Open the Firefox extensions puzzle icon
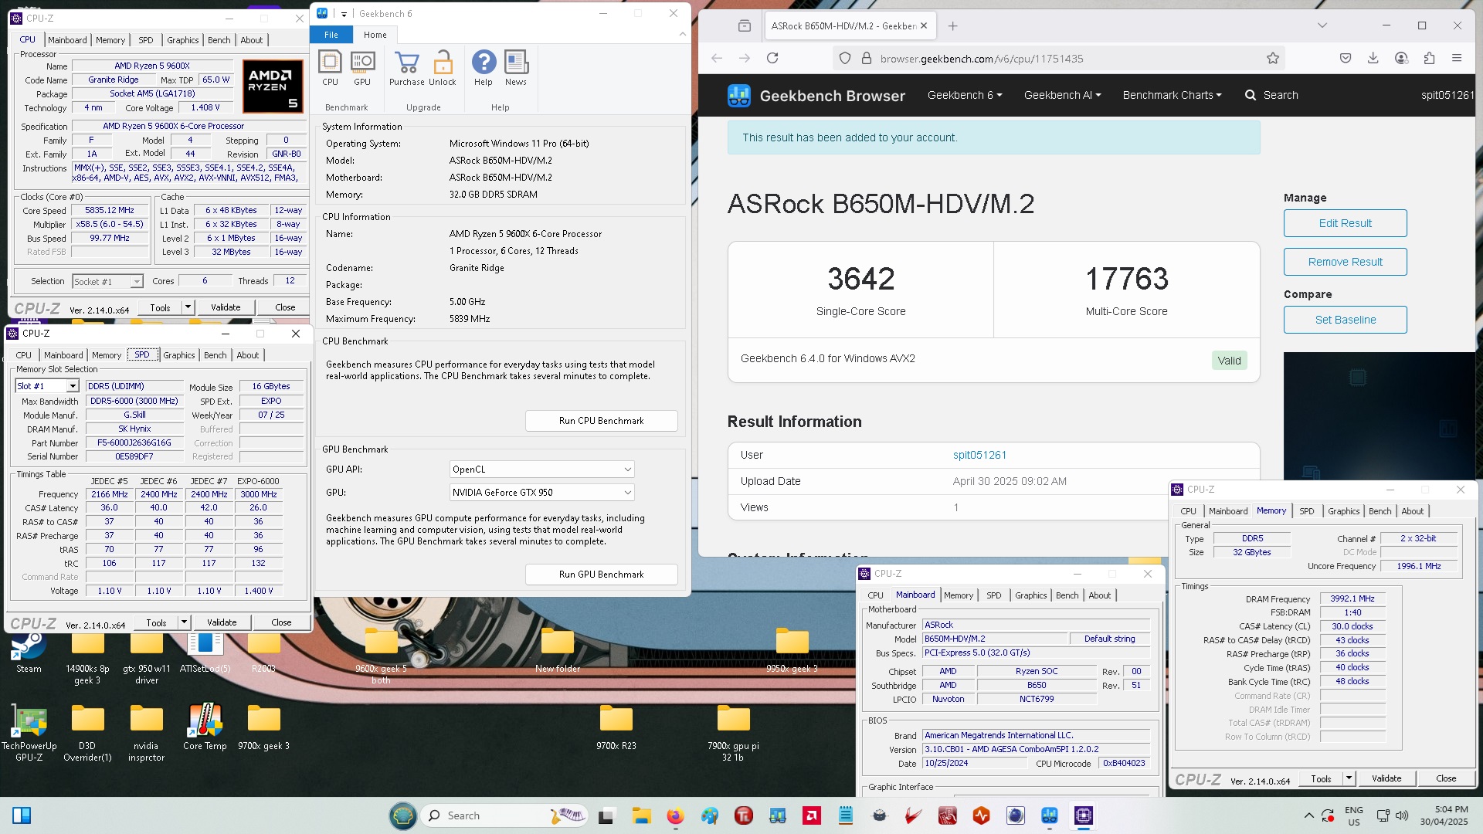The height and width of the screenshot is (834, 1483). [1429, 58]
